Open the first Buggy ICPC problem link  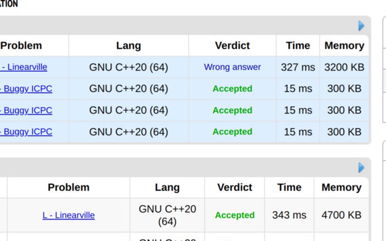point(26,89)
